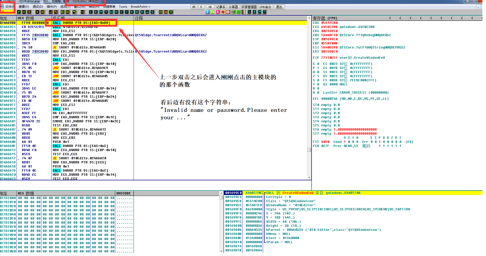Select stack line Class = "Qt5QWindowIcon"

[x=291, y=201]
